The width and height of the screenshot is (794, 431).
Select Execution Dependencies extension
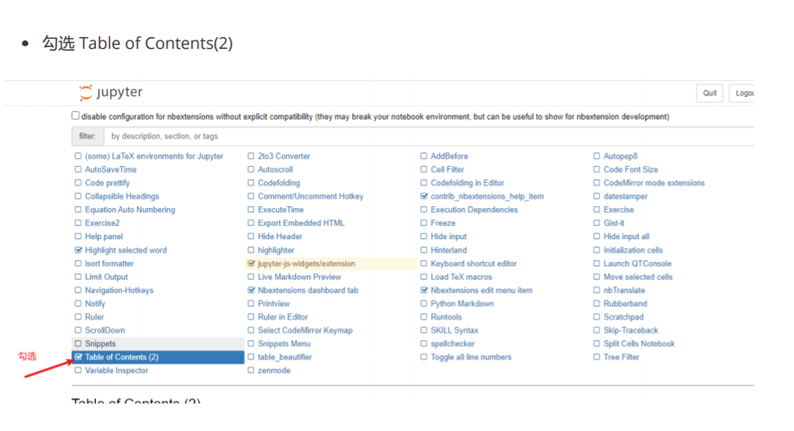pos(474,210)
